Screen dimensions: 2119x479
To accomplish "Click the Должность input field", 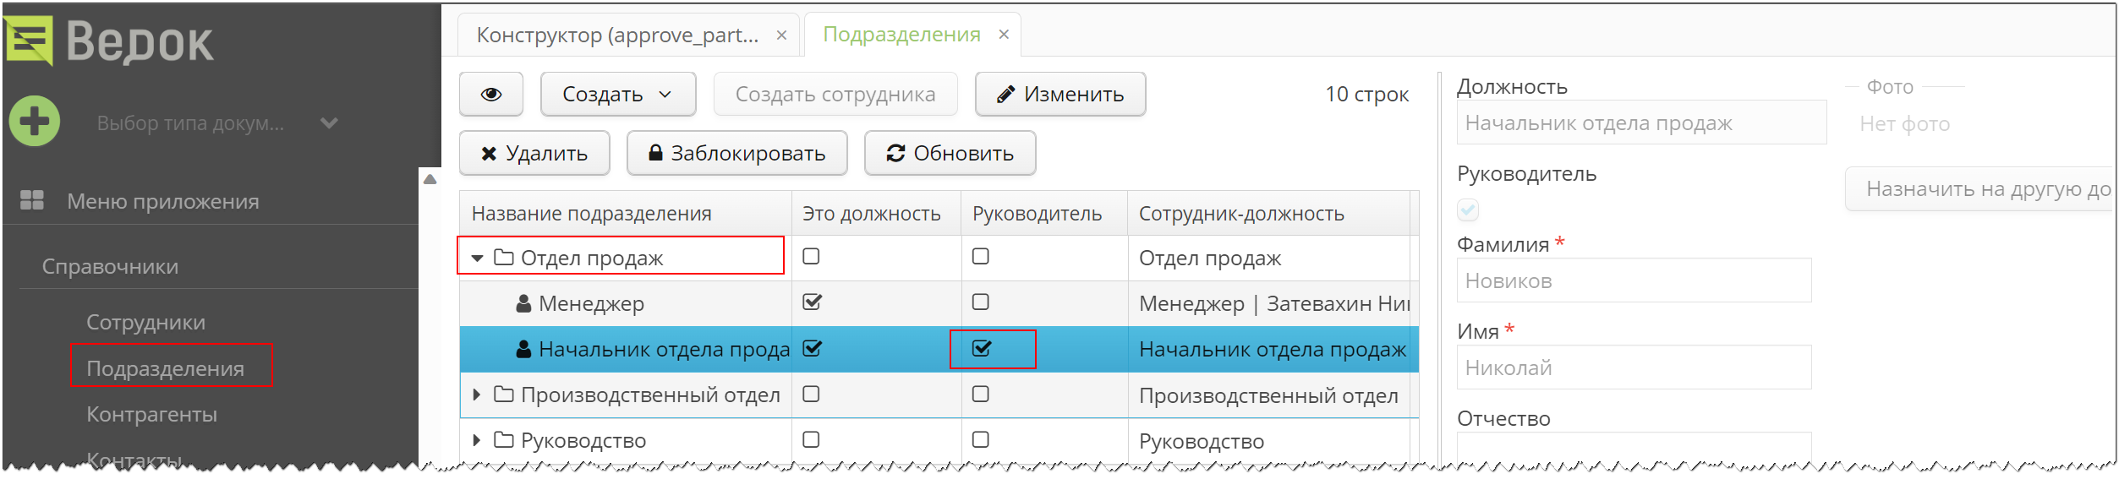I will click(1641, 122).
